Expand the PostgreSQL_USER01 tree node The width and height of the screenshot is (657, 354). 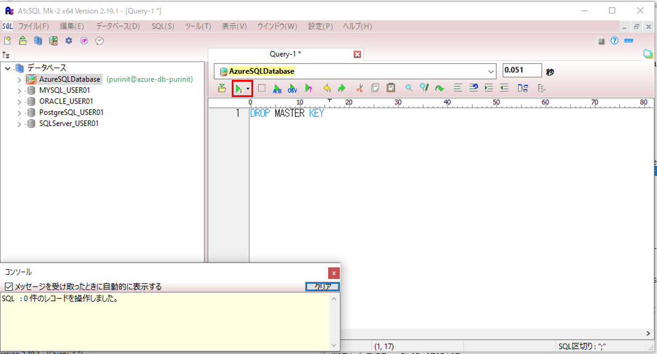(19, 112)
